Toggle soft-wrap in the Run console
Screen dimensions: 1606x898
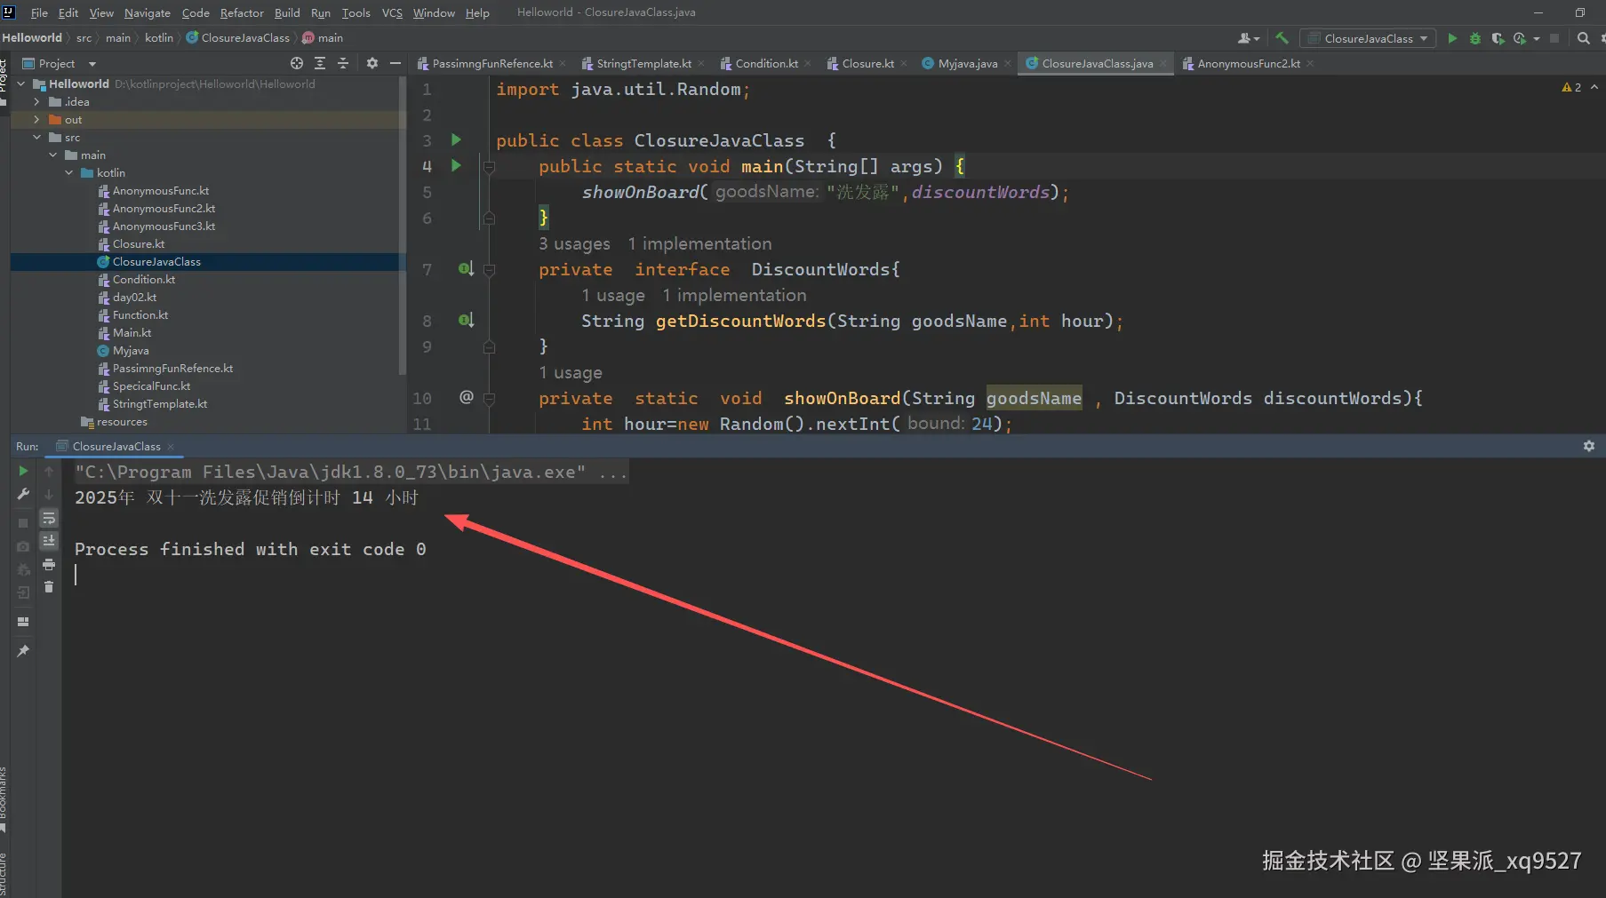point(49,518)
